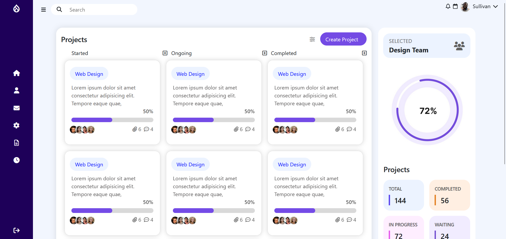Log out using the sidebar exit icon
506x239 pixels.
(x=16, y=230)
